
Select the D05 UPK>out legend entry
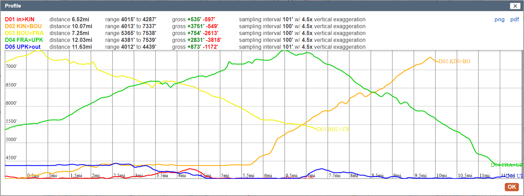(22, 47)
